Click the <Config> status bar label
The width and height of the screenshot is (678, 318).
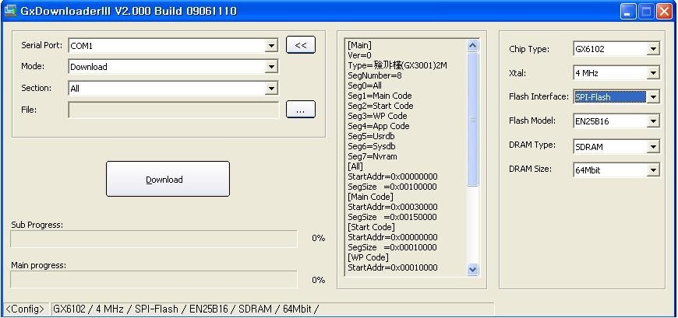pyautogui.click(x=26, y=309)
